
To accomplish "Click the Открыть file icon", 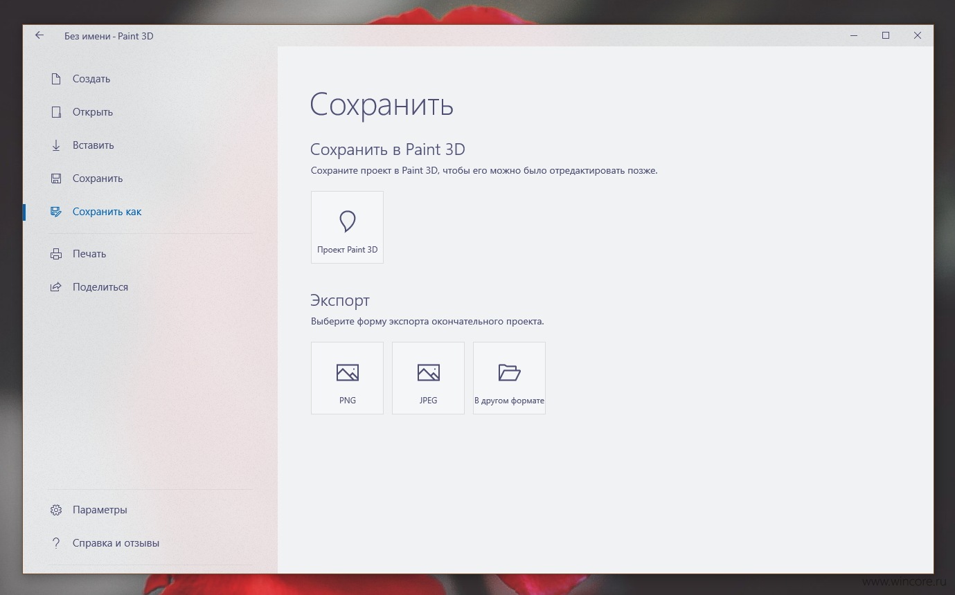I will click(56, 112).
